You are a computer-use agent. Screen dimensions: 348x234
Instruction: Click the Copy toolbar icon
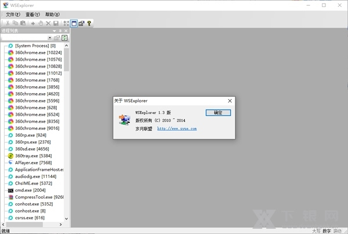15,23
